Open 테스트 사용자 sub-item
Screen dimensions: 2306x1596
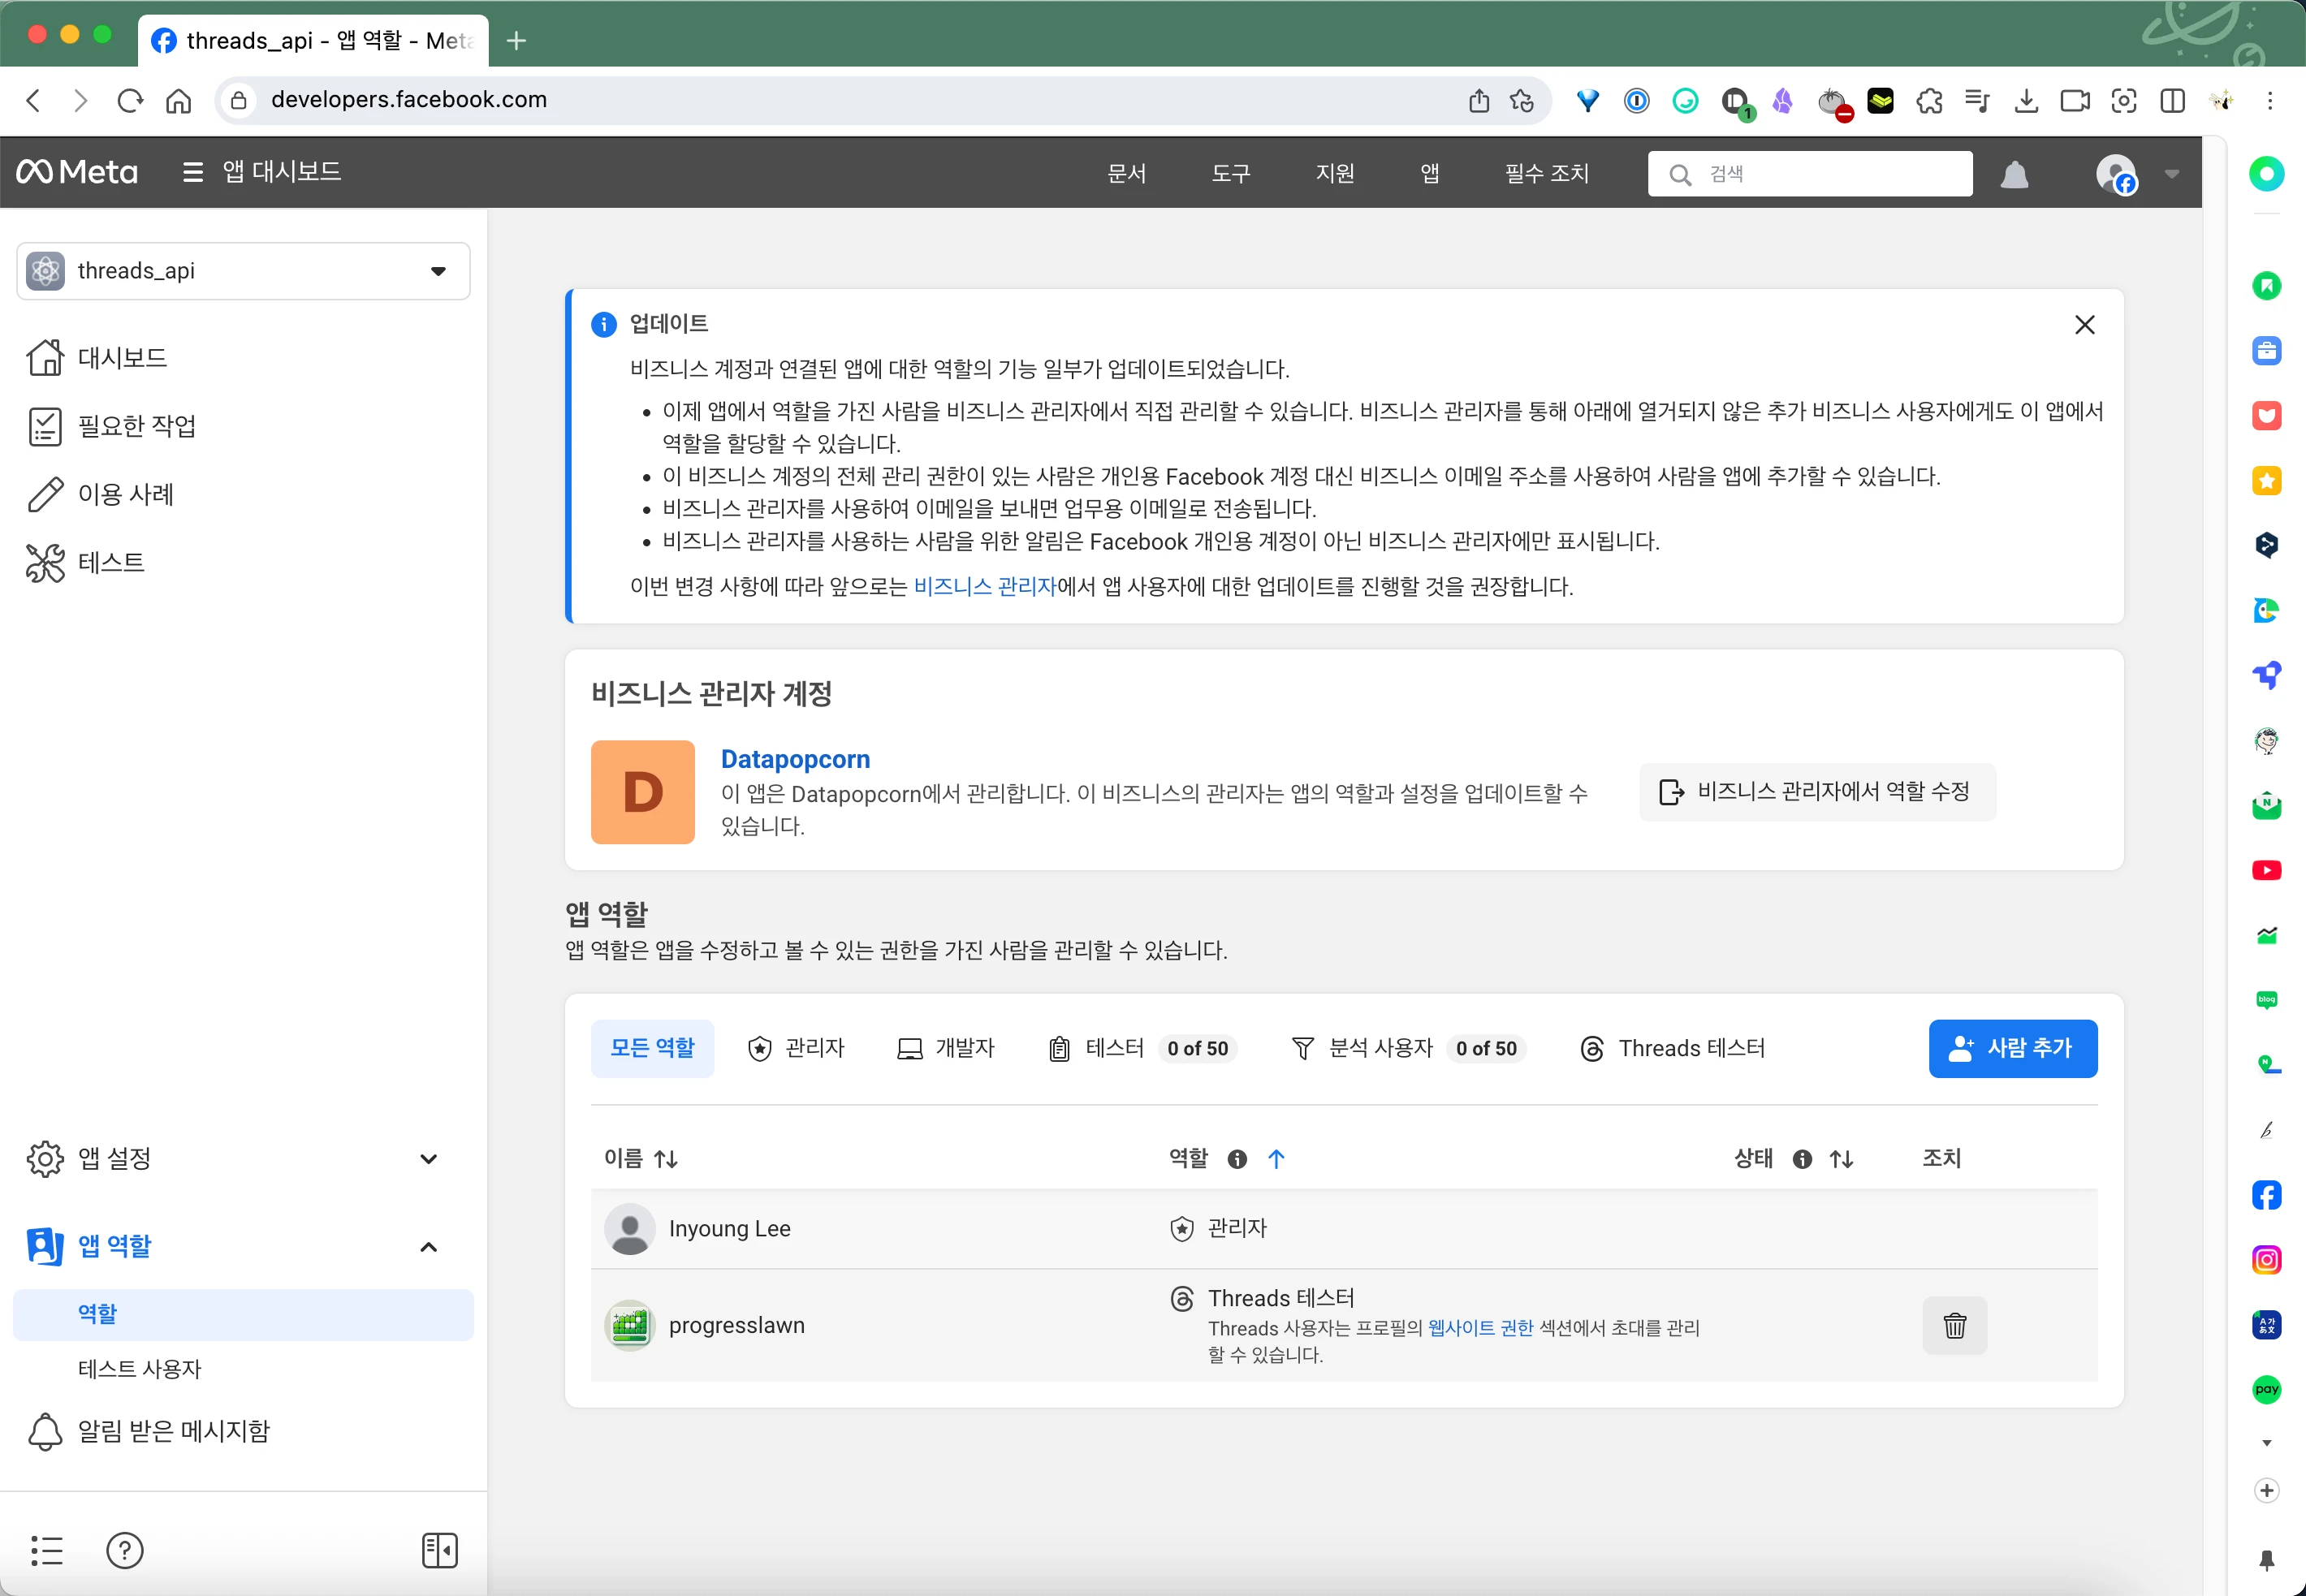140,1369
